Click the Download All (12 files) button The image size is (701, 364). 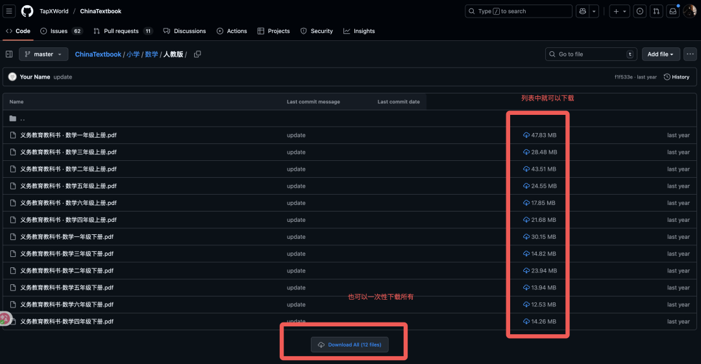point(350,345)
